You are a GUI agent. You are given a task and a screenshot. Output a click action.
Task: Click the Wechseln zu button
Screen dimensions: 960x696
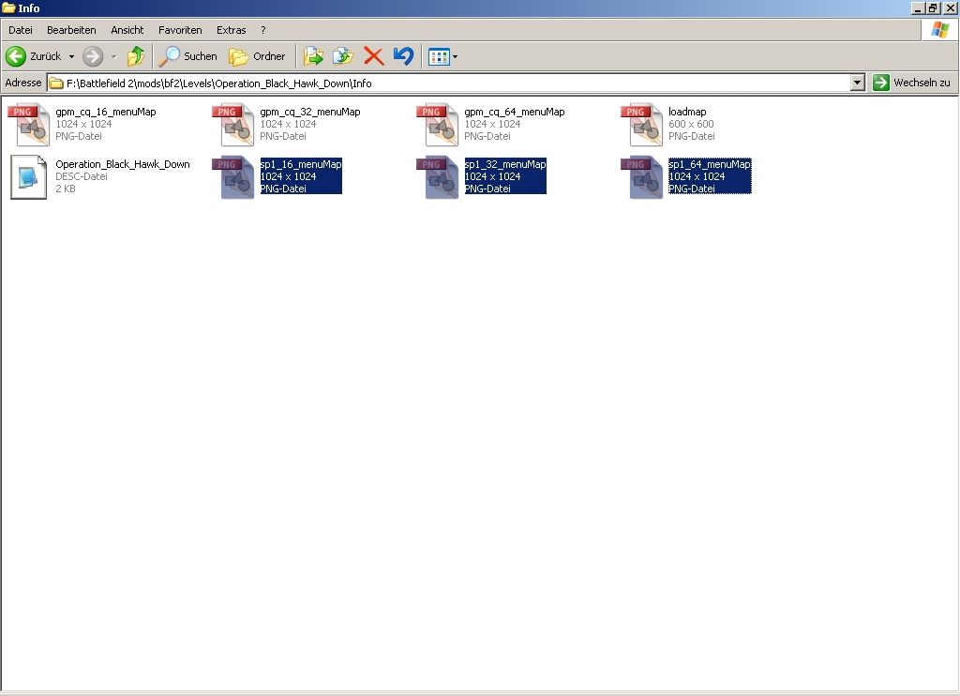tap(911, 83)
